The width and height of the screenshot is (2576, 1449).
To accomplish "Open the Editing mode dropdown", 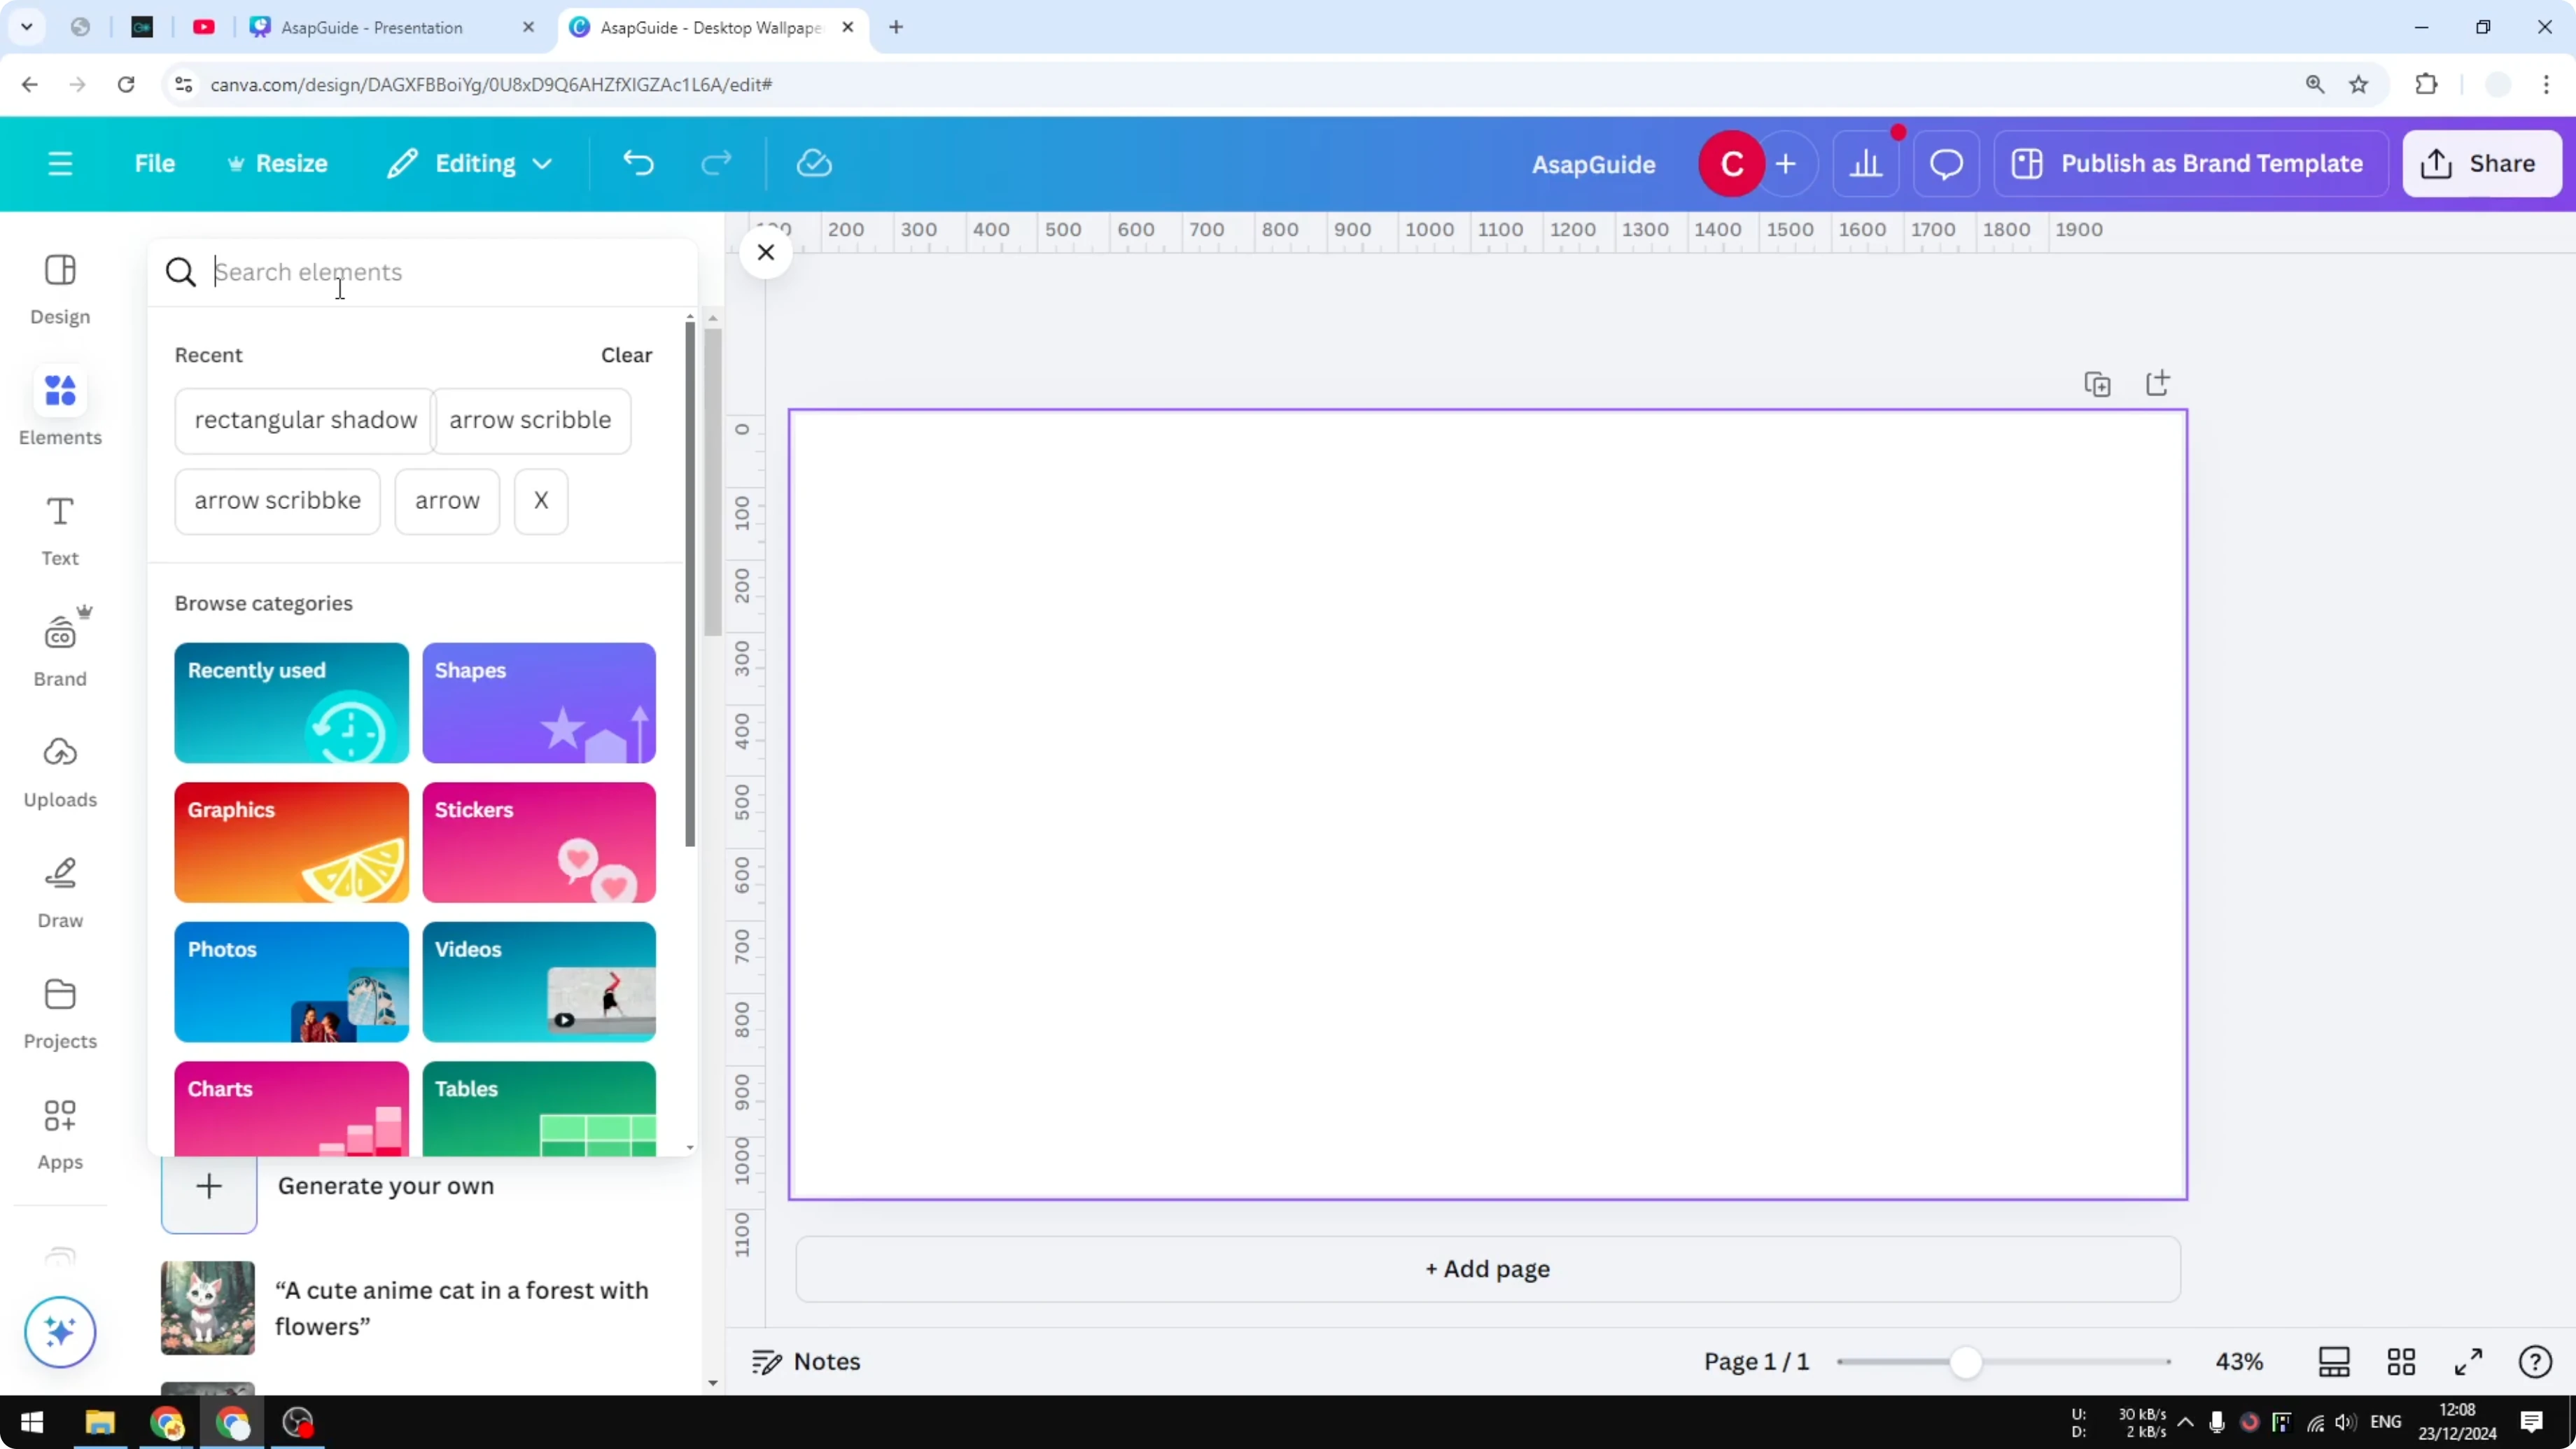I will point(468,163).
